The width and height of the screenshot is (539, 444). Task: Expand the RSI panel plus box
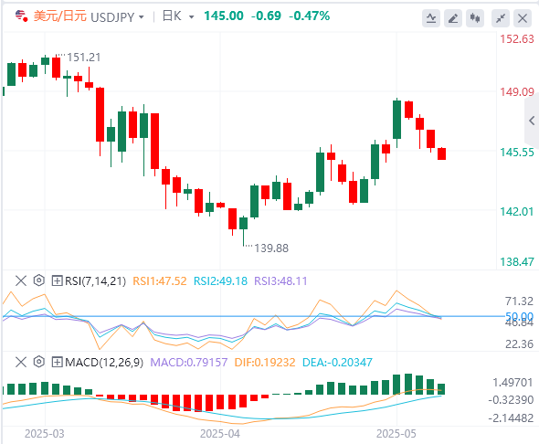coord(57,280)
